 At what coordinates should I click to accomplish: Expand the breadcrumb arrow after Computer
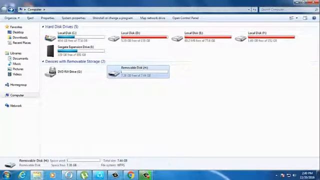[x=44, y=9]
